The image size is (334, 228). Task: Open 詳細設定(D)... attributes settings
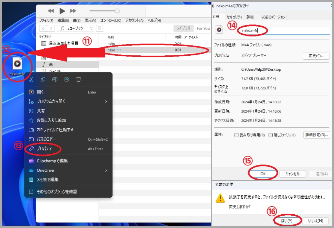point(316,135)
